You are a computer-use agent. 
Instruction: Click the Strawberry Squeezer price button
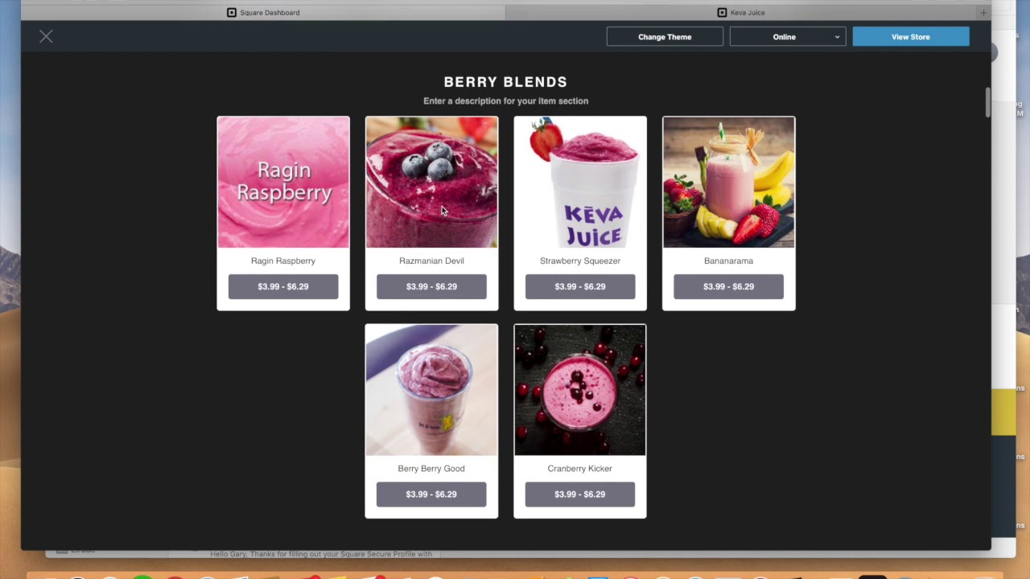pos(580,286)
